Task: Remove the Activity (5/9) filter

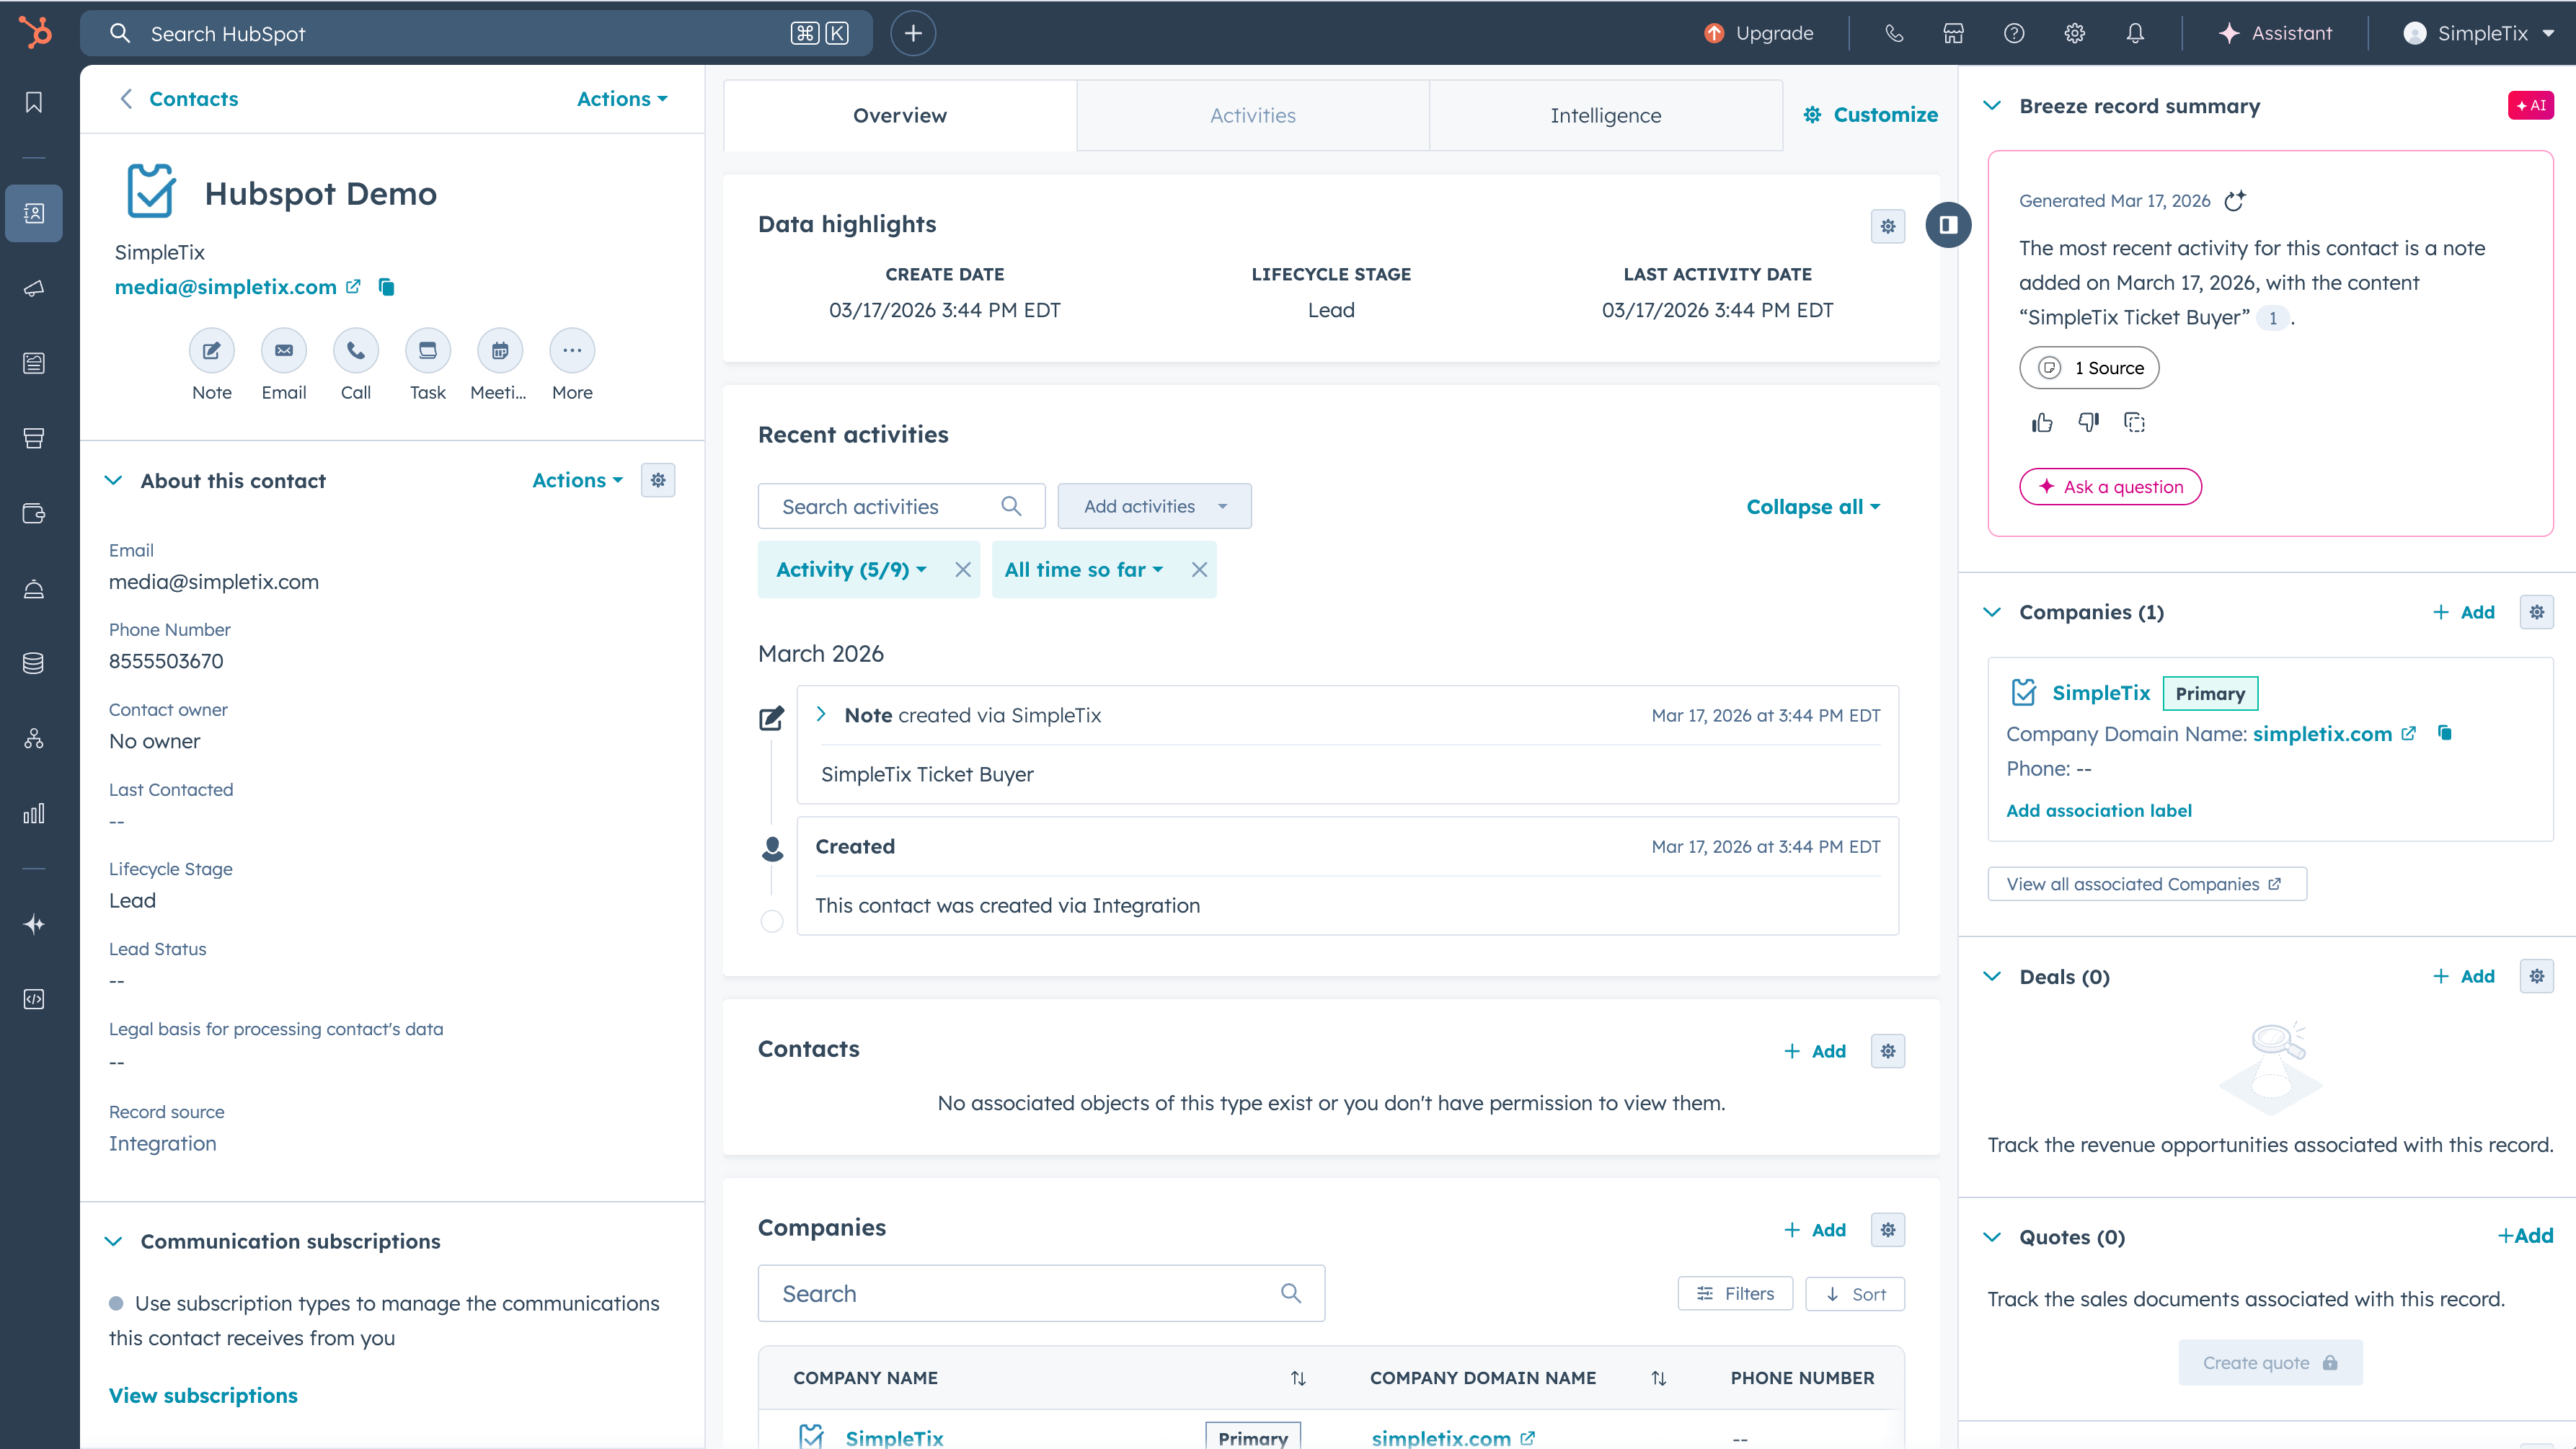Action: (962, 569)
